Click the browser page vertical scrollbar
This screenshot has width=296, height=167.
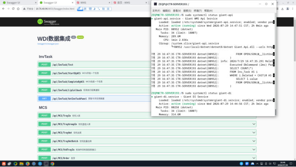tap(295, 39)
